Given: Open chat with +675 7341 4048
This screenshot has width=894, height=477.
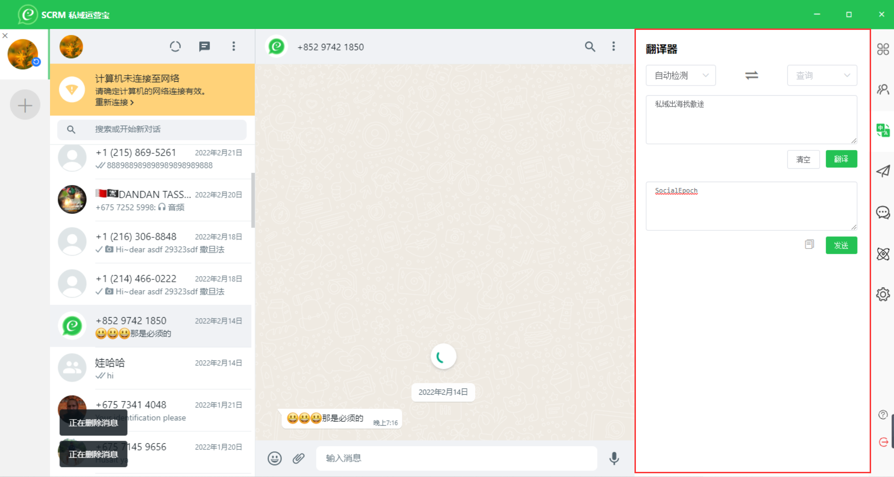Looking at the screenshot, I should 151,411.
